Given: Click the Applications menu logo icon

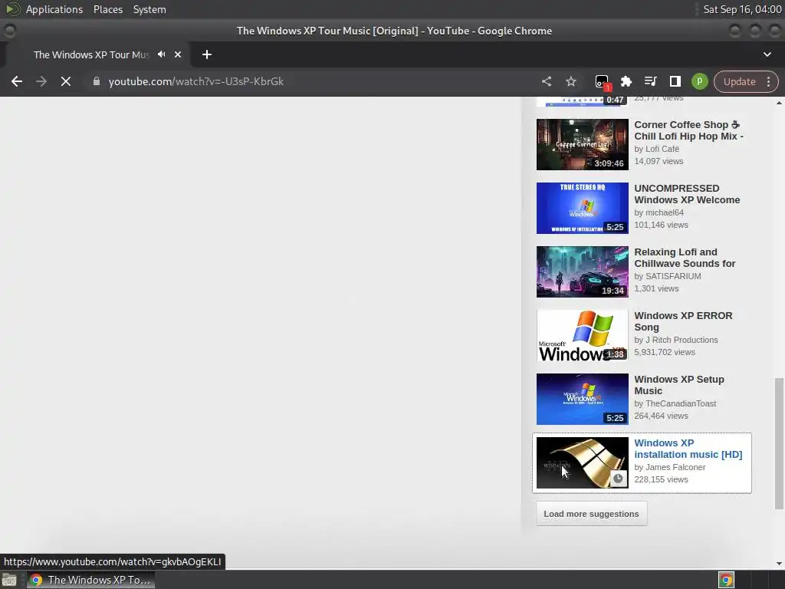Looking at the screenshot, I should click(x=12, y=9).
